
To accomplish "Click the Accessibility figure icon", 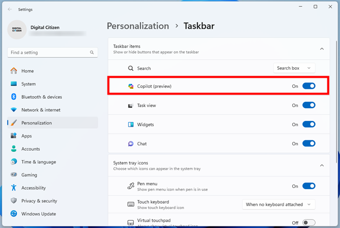I will point(14,188).
